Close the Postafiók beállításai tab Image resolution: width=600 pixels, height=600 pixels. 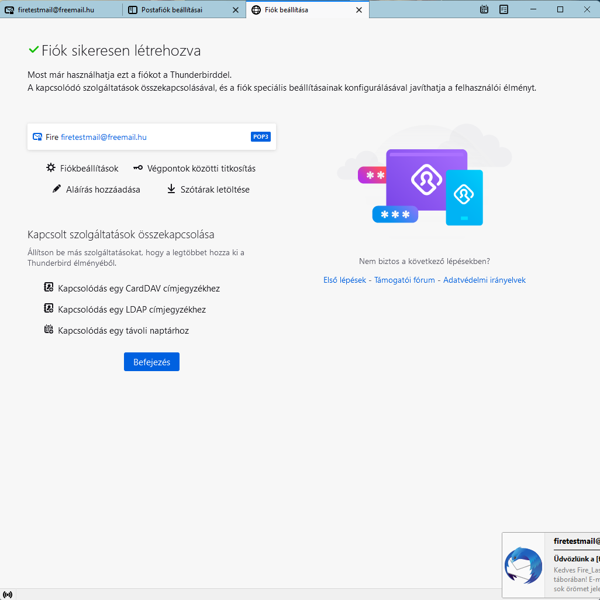pos(236,10)
